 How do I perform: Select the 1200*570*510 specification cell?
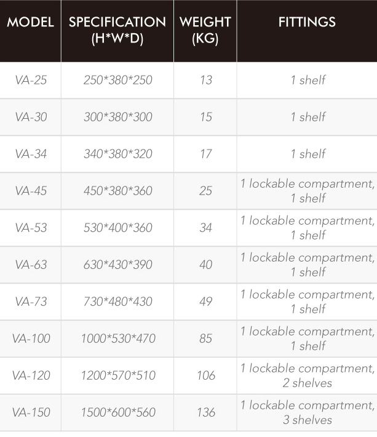click(117, 375)
